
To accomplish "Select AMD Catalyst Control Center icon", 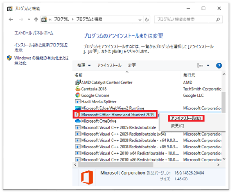I will pos(78,83).
